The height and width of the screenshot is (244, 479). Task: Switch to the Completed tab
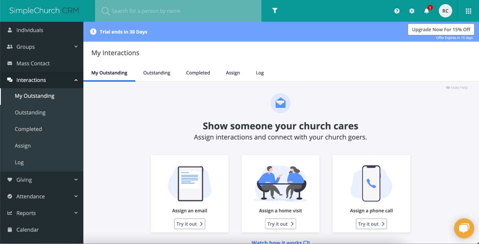pos(198,73)
